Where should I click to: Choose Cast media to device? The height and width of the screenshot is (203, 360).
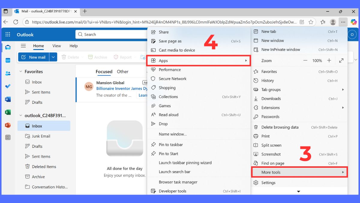click(199, 50)
